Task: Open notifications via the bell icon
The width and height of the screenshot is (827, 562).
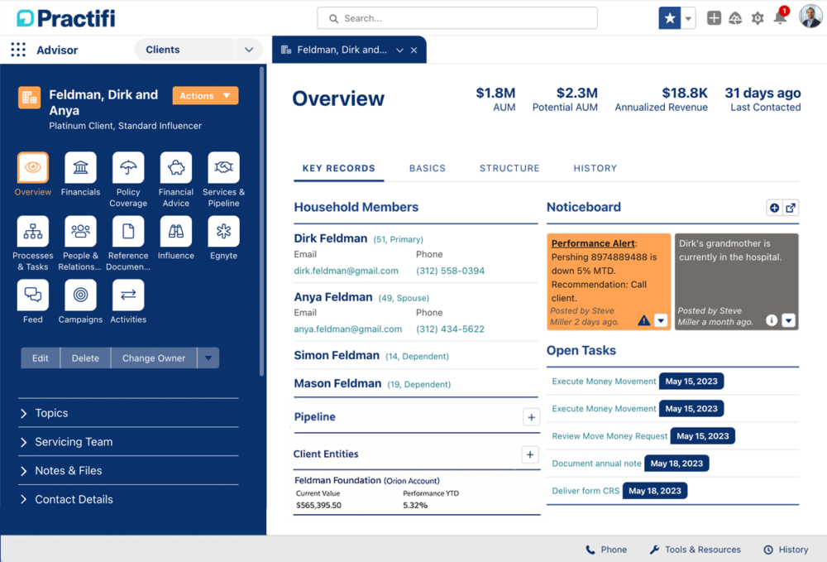Action: click(x=779, y=17)
